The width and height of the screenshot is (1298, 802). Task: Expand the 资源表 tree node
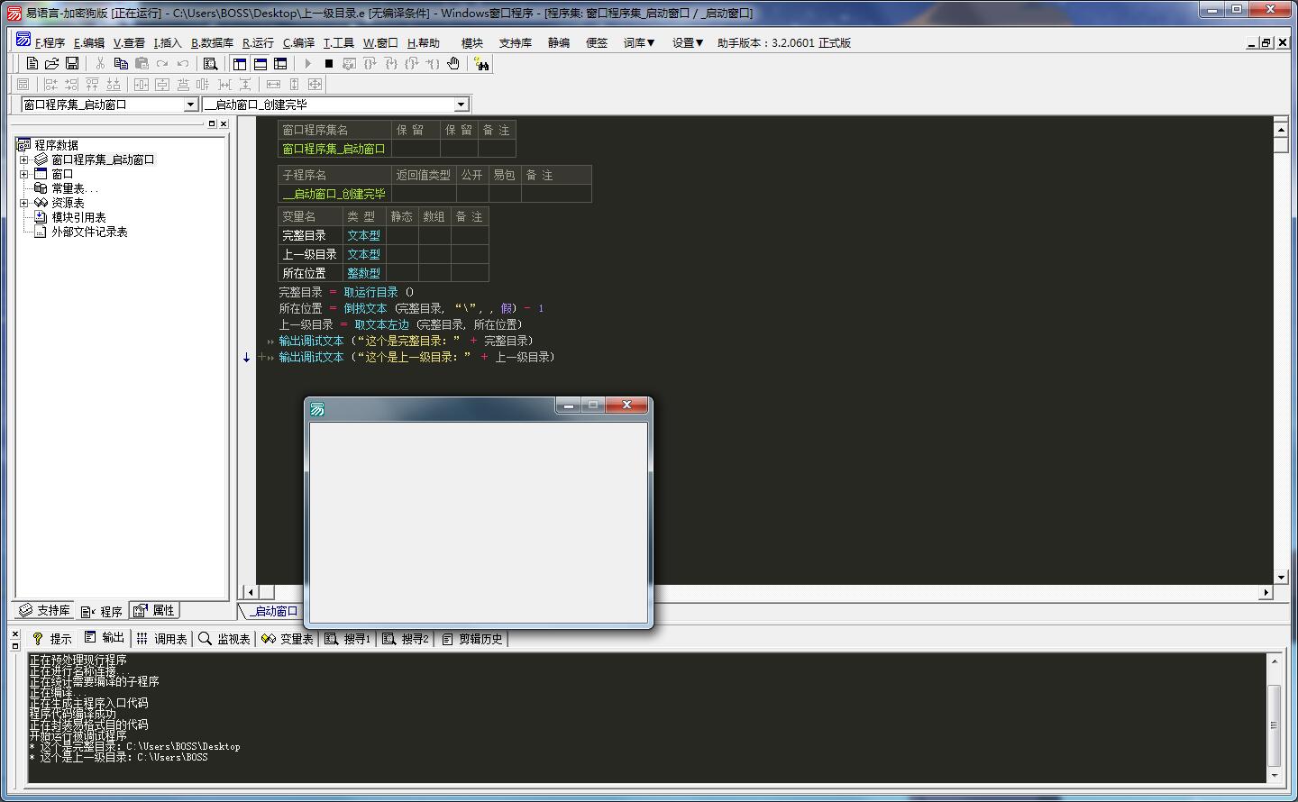pyautogui.click(x=23, y=203)
